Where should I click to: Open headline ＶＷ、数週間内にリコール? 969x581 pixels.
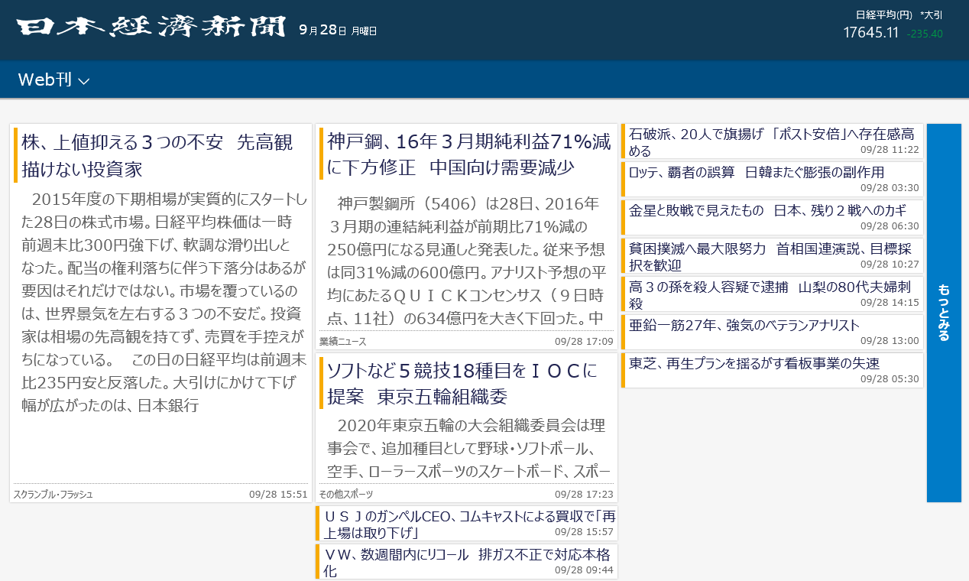(x=466, y=561)
